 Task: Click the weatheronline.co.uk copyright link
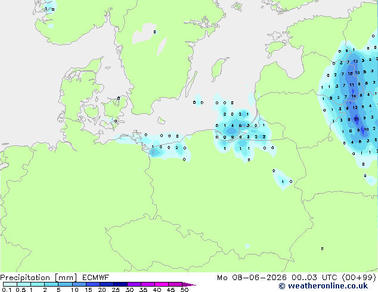tap(323, 286)
